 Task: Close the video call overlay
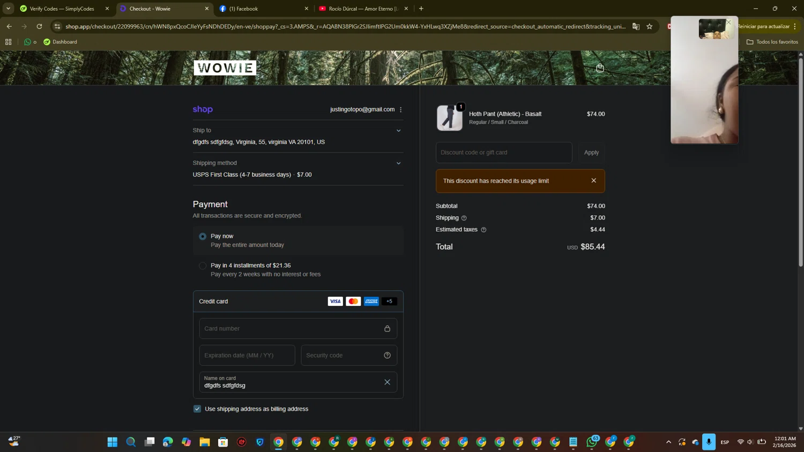pyautogui.click(x=728, y=22)
